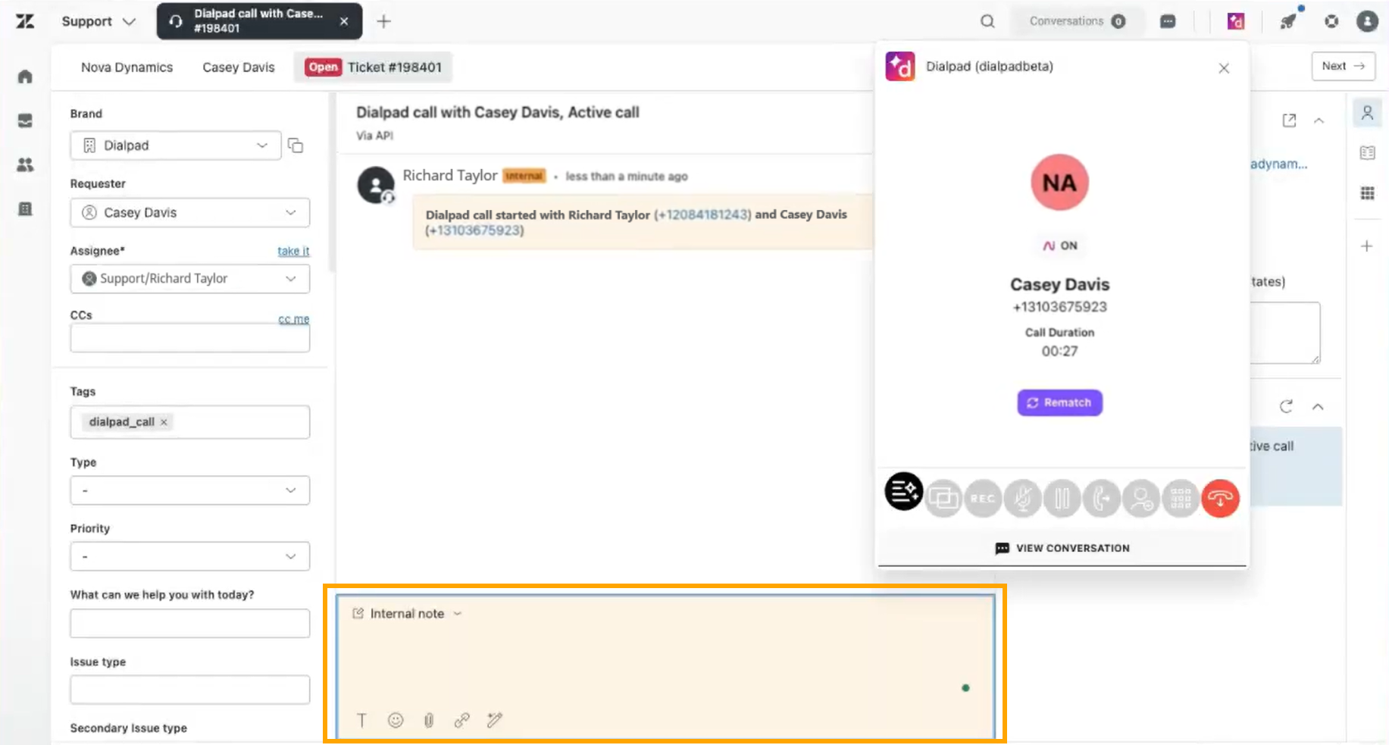This screenshot has width=1389, height=745.
Task: Open the magic wand composer tool
Action: point(495,720)
